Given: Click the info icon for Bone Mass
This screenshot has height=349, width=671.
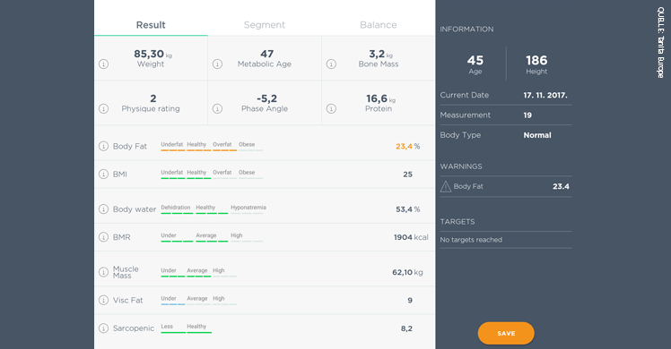Looking at the screenshot, I should (x=331, y=64).
